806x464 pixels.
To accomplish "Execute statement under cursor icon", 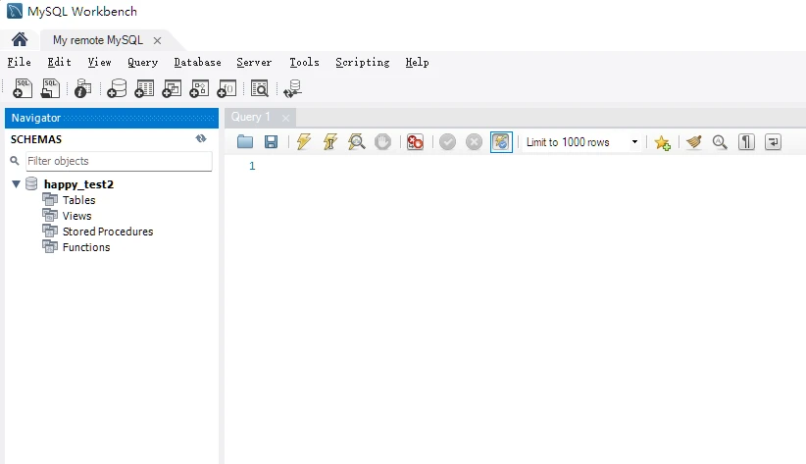I will (330, 141).
